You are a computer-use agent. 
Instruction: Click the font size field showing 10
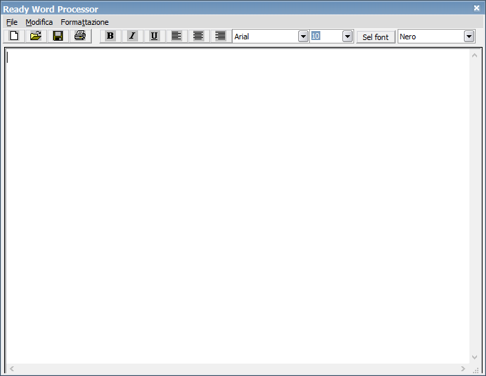click(326, 37)
